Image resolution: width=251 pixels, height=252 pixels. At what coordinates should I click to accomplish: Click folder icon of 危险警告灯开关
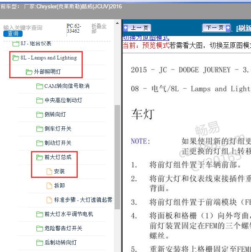[39, 229]
